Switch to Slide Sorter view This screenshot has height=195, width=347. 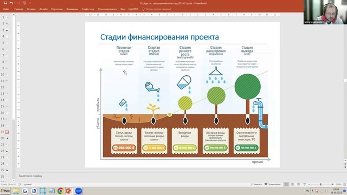292,184
